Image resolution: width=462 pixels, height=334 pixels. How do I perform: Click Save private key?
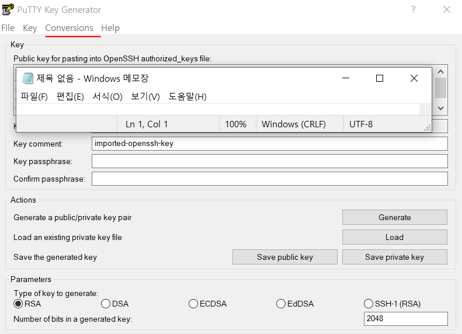point(394,257)
